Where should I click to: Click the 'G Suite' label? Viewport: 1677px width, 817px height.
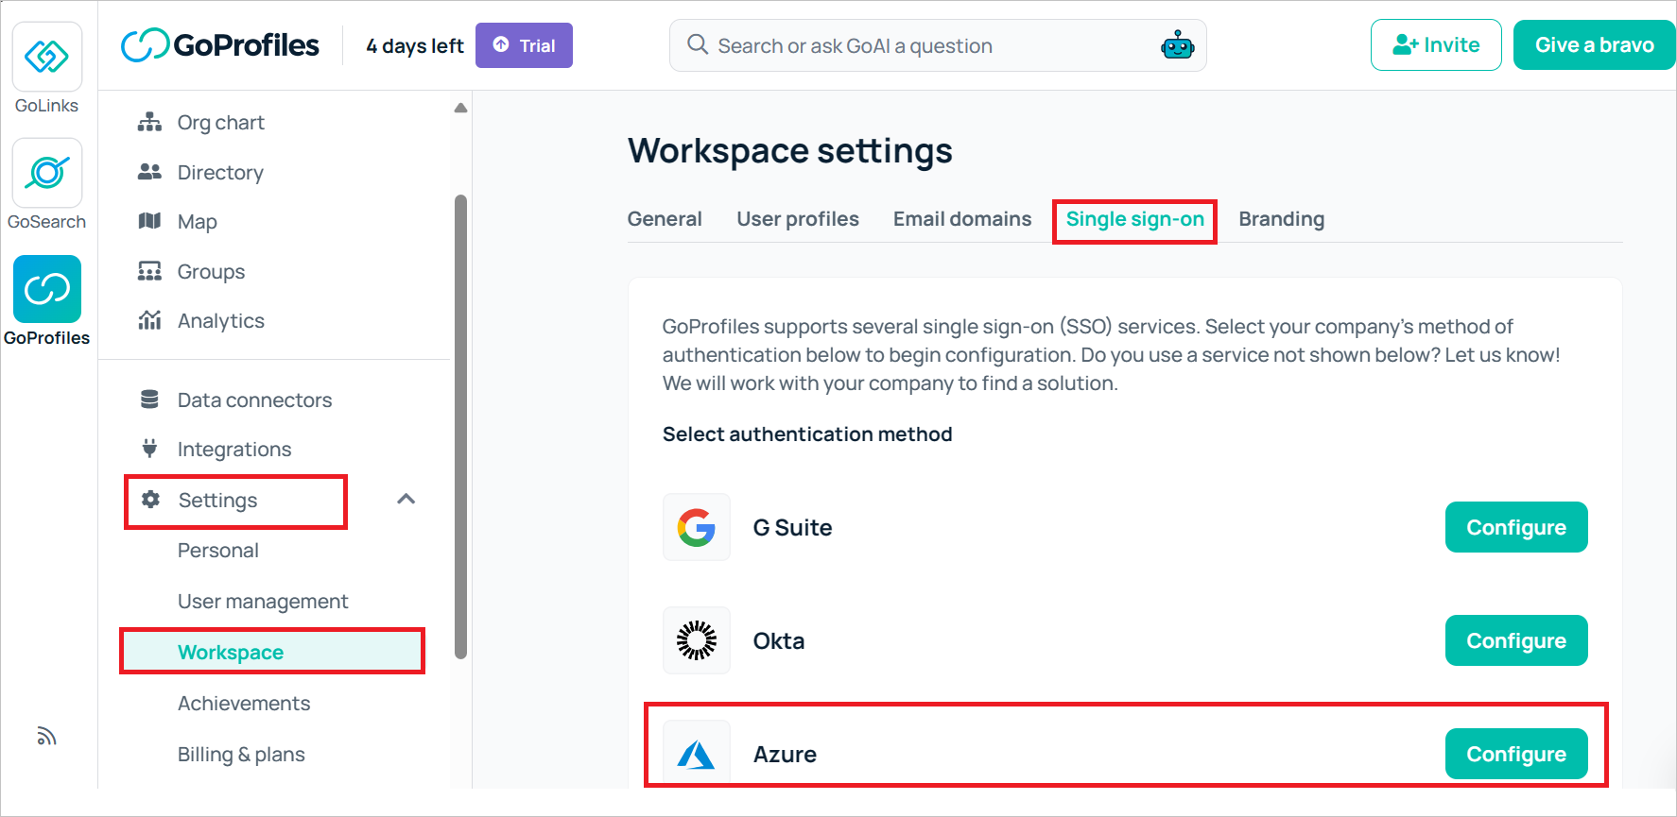pos(792,527)
